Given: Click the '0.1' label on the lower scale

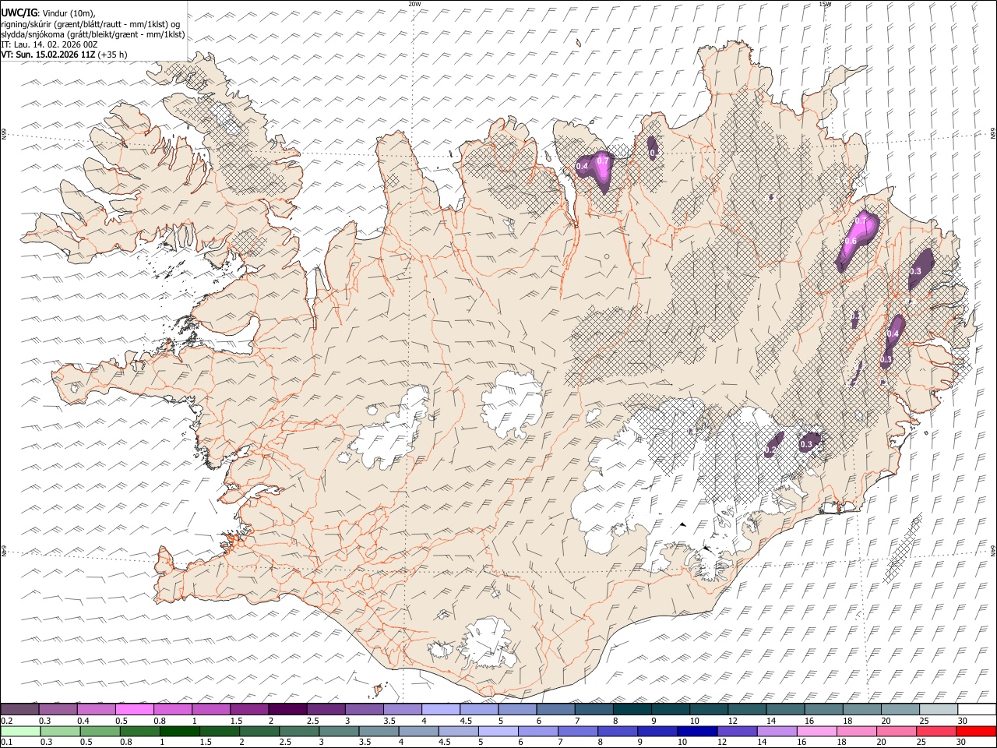Looking at the screenshot, I should (x=5, y=742).
